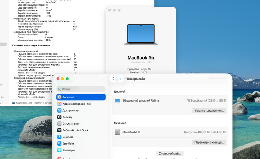Open Загальні in the settings sidebar
This screenshot has height=159, width=260.
(x=81, y=97)
